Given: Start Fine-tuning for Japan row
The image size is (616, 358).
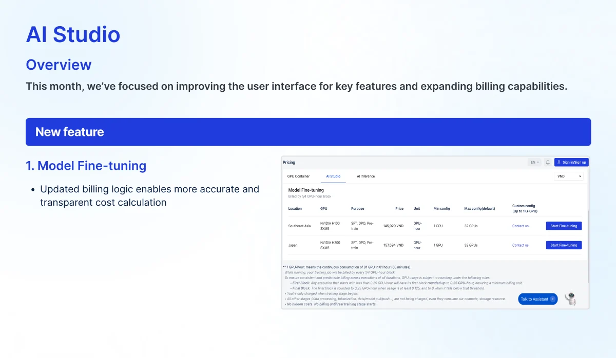Looking at the screenshot, I should [x=564, y=245].
